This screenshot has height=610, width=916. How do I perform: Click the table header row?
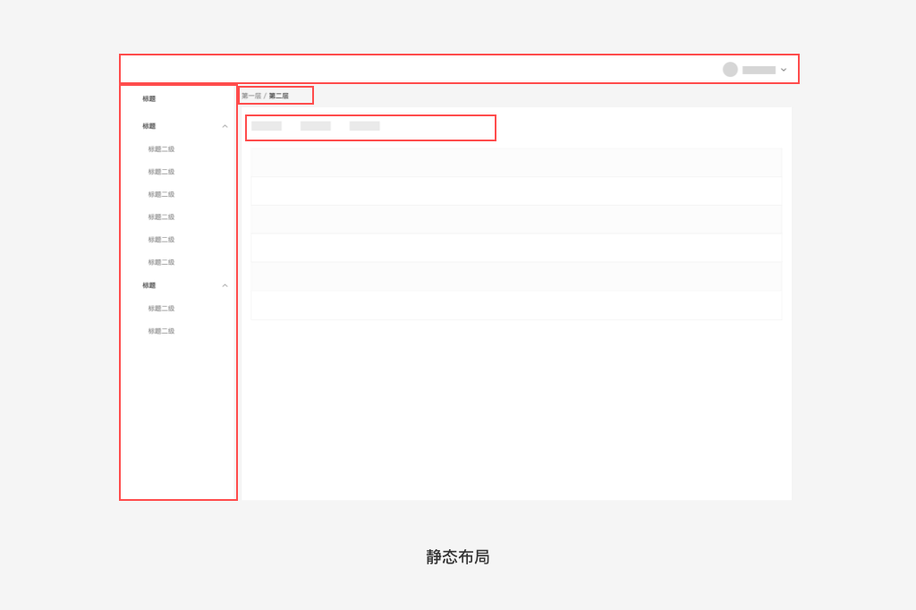point(516,163)
